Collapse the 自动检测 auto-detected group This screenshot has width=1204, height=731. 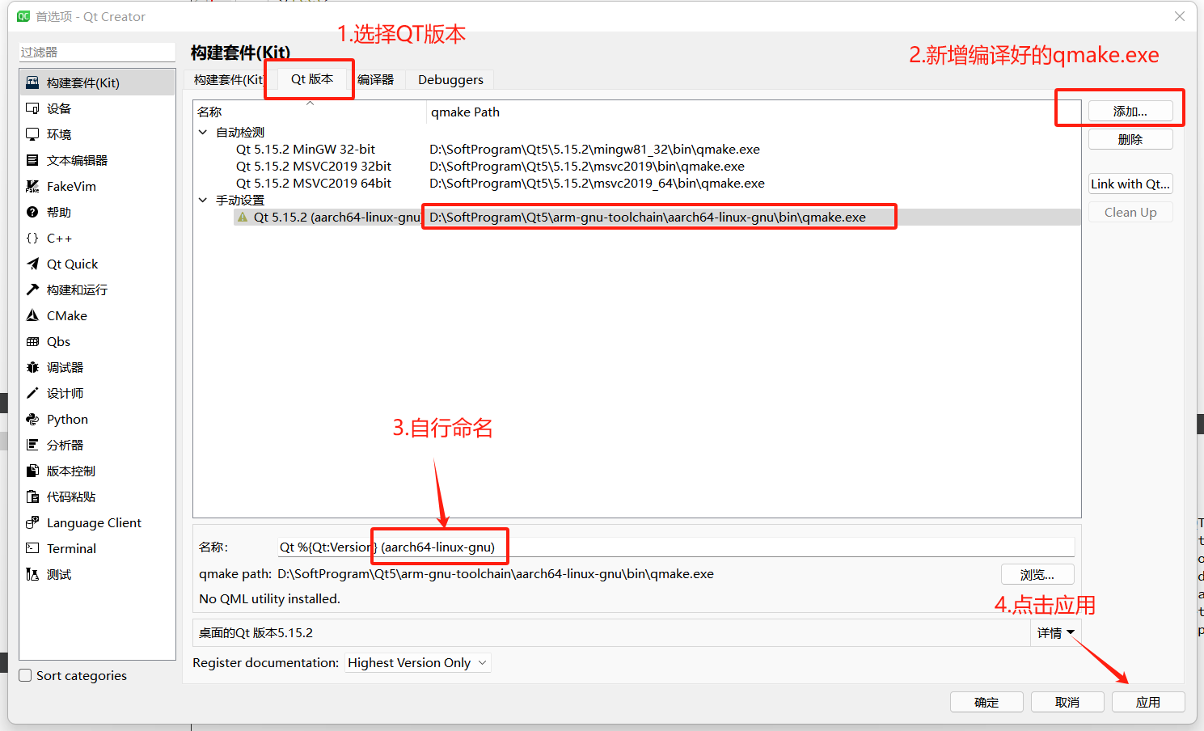coord(203,132)
